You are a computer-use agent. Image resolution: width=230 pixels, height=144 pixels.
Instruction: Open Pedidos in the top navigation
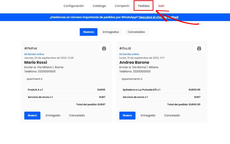click(x=144, y=6)
